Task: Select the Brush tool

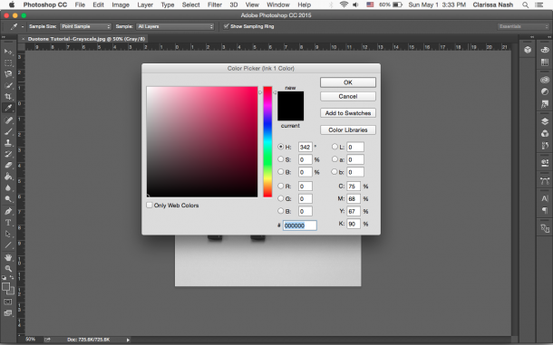Action: point(8,131)
